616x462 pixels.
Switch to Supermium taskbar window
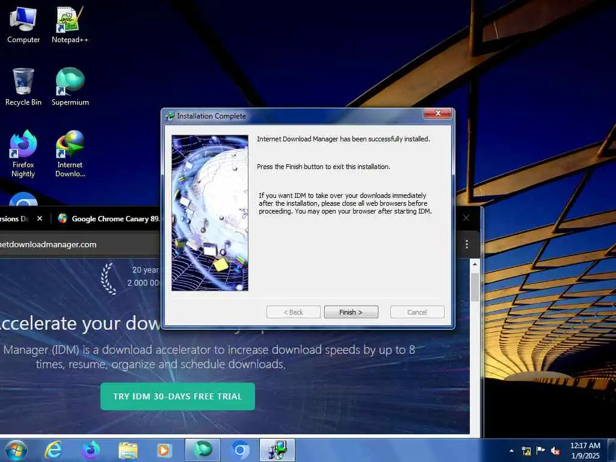point(202,450)
